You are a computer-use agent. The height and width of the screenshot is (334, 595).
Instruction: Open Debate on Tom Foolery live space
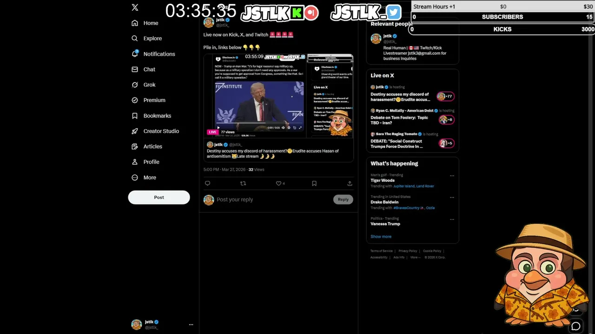(399, 120)
